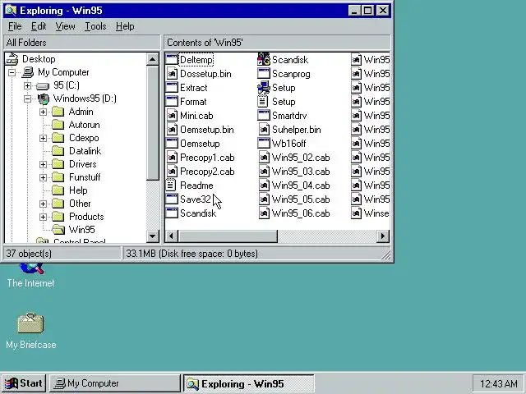This screenshot has width=526, height=394.
Task: Click the All Folders pane header
Action: pyautogui.click(x=81, y=43)
